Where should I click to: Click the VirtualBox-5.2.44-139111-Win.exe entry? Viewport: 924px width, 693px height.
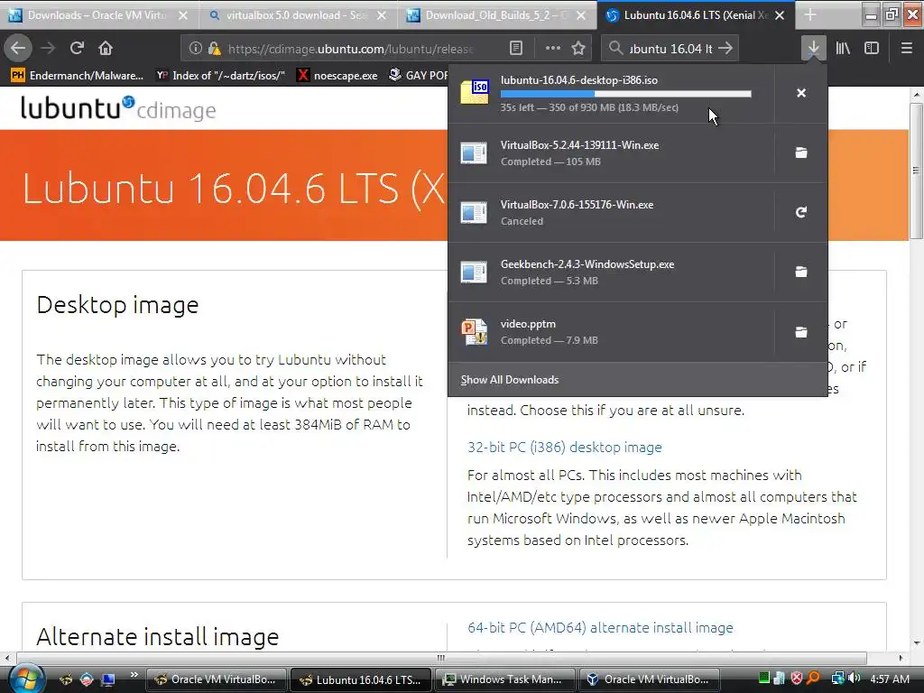pyautogui.click(x=611, y=152)
